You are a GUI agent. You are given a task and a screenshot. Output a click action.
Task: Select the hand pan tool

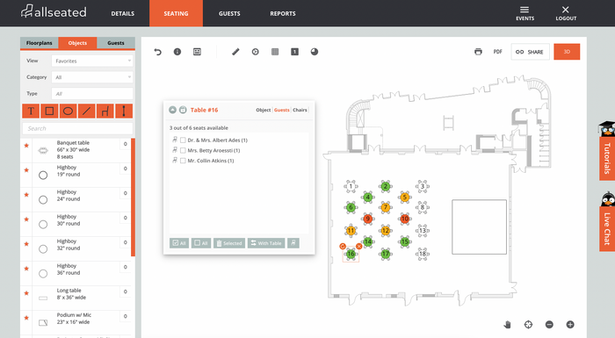point(507,324)
